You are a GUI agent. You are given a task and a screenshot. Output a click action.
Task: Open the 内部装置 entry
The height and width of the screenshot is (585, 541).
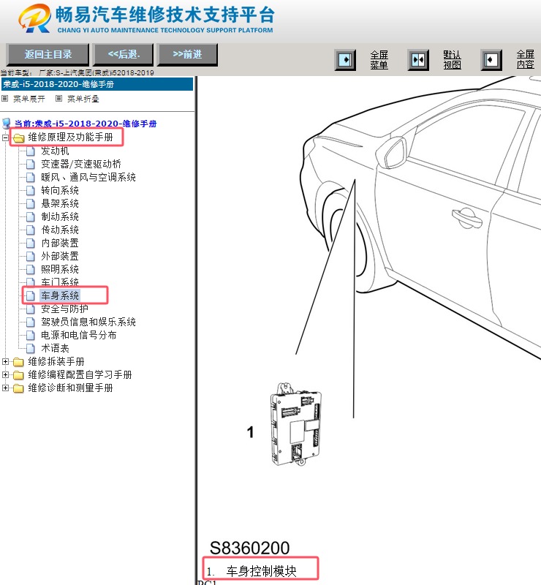pos(60,243)
